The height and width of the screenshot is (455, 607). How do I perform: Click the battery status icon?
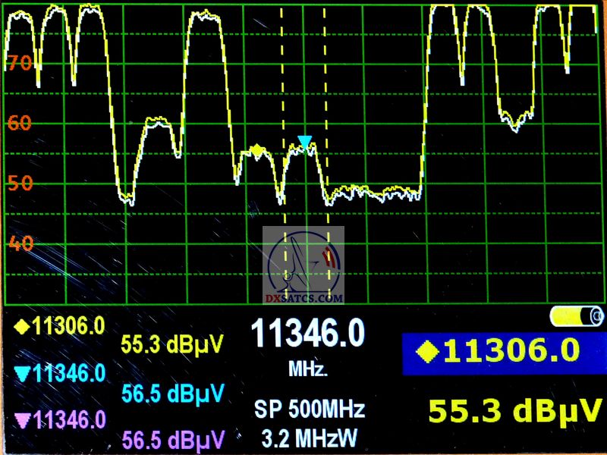point(577,315)
